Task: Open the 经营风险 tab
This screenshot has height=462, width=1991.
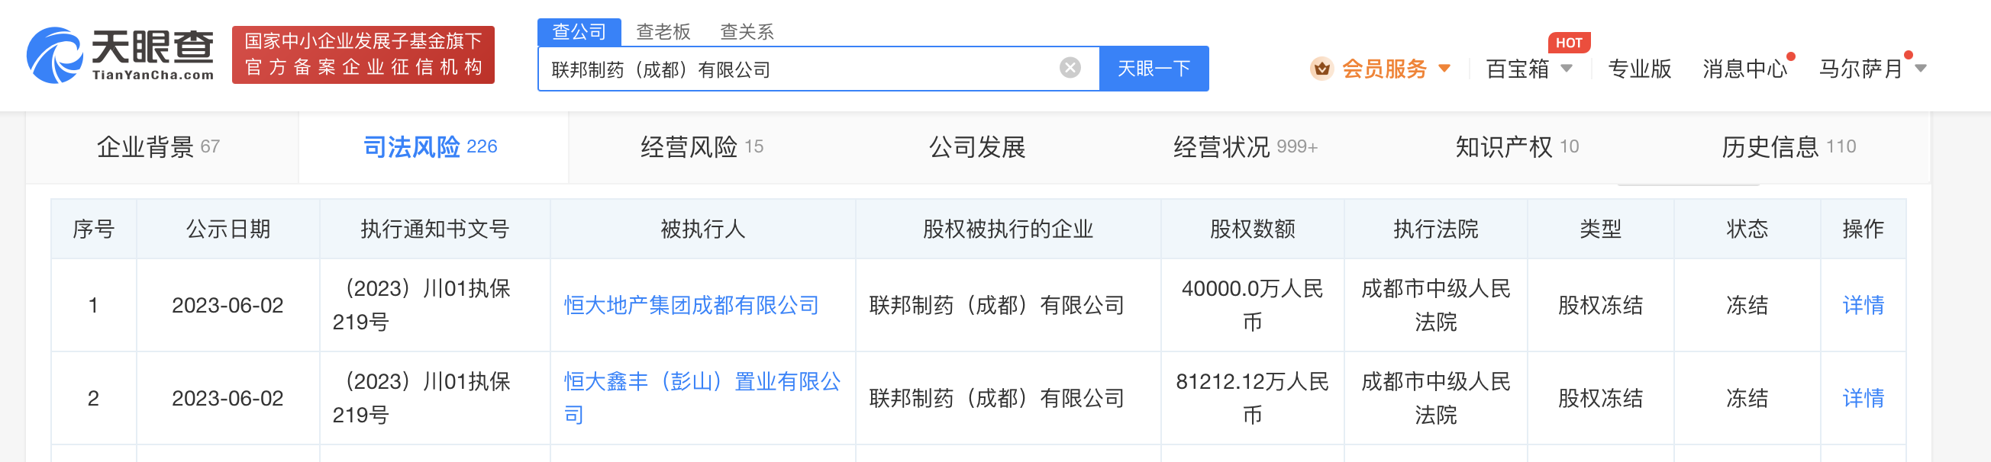Action: point(701,146)
